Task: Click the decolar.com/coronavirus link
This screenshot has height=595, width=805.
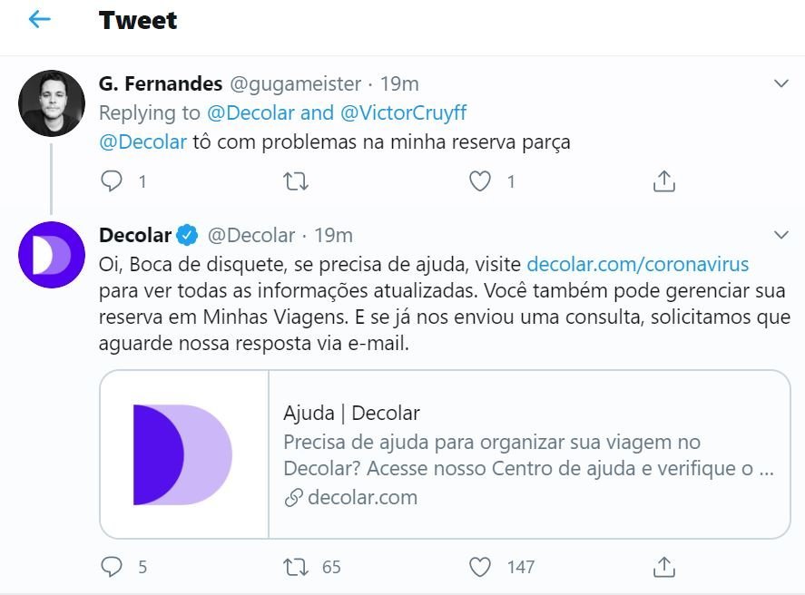Action: coord(638,265)
